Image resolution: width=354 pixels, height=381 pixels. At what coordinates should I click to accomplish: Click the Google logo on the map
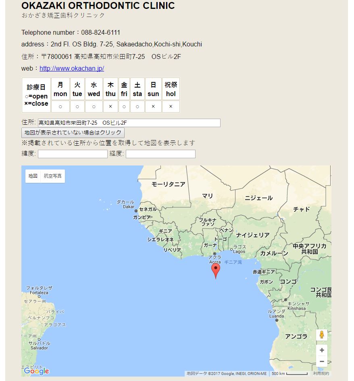[37, 371]
